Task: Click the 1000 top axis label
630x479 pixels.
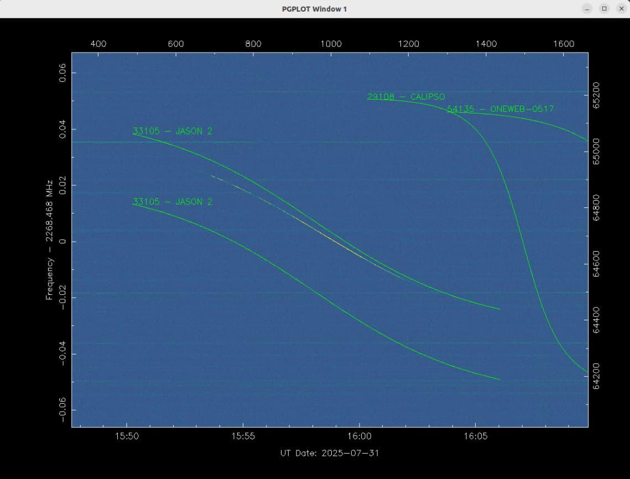Action: (331, 44)
